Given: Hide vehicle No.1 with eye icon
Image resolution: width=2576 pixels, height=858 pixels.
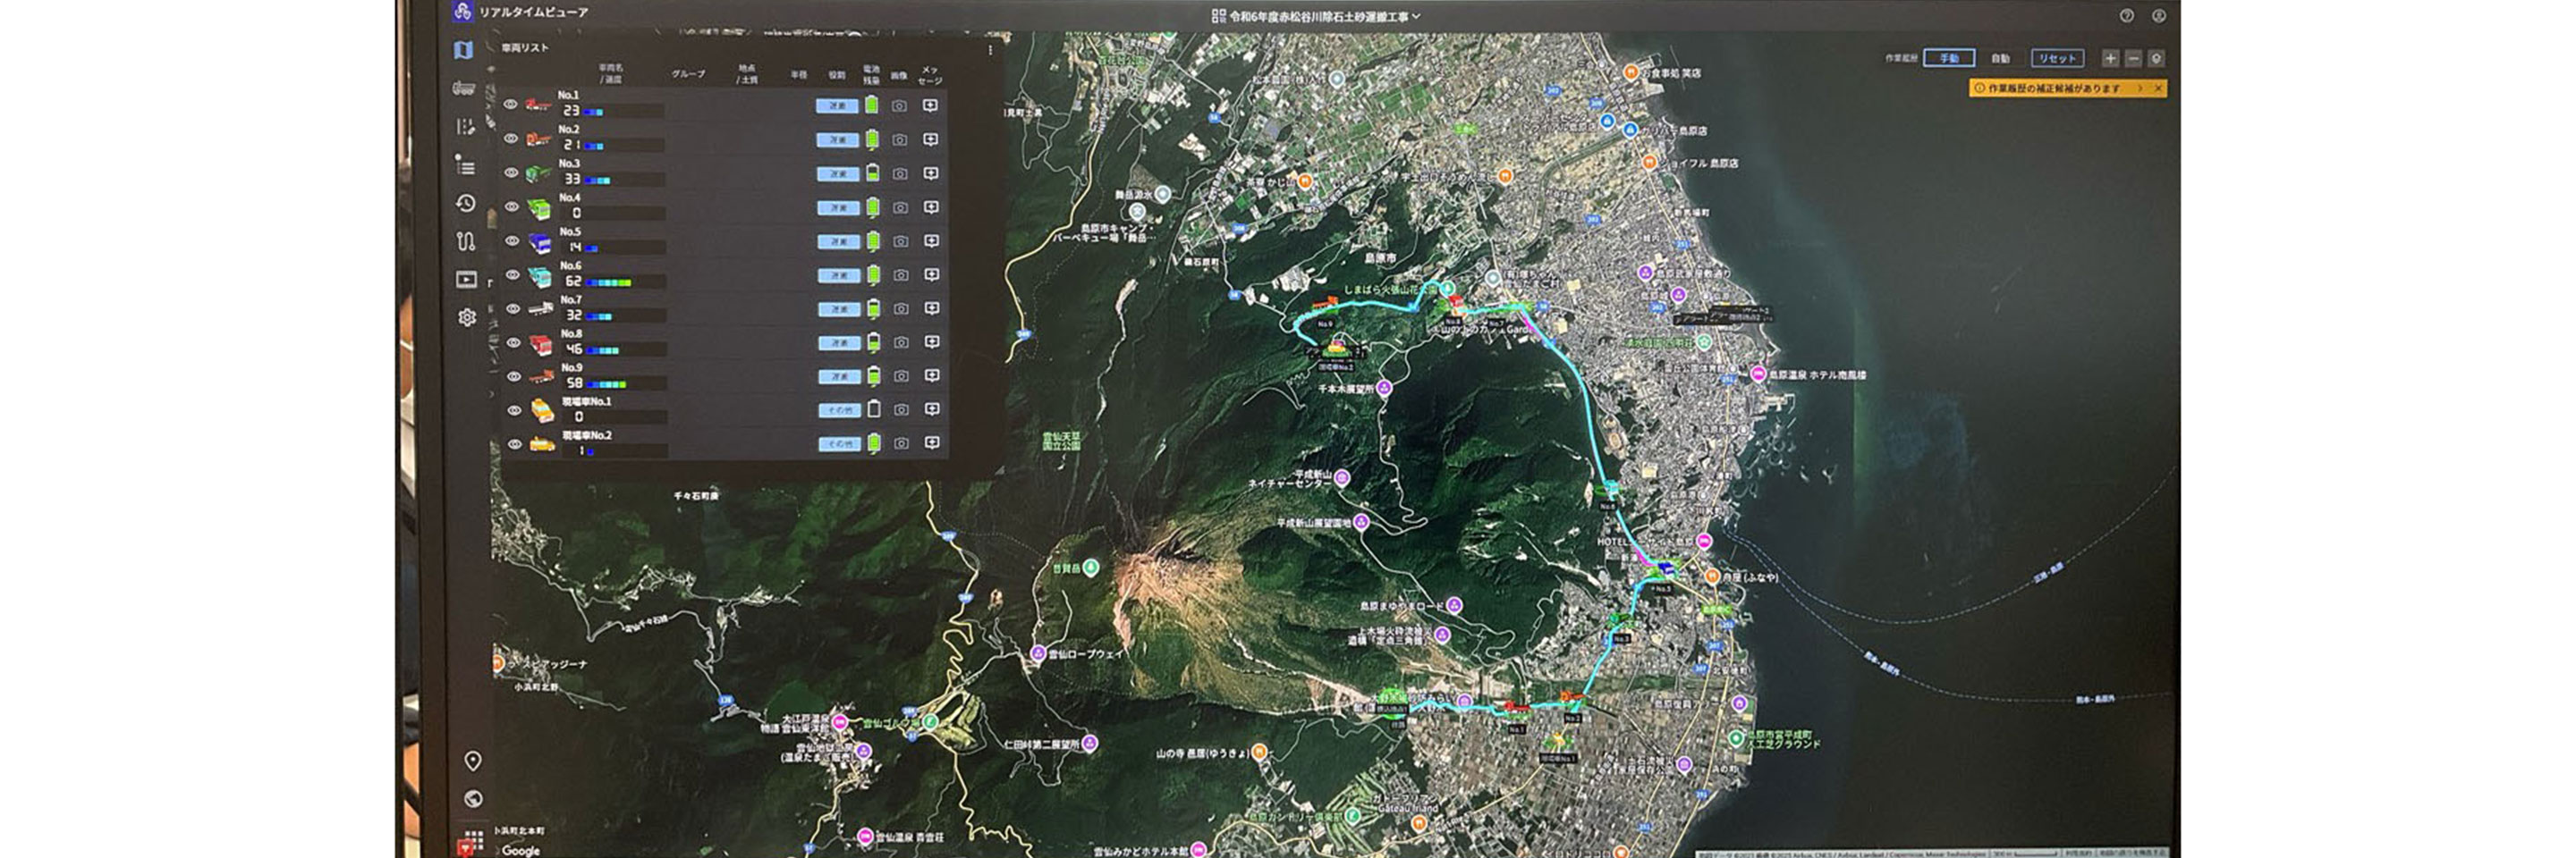Looking at the screenshot, I should (511, 105).
